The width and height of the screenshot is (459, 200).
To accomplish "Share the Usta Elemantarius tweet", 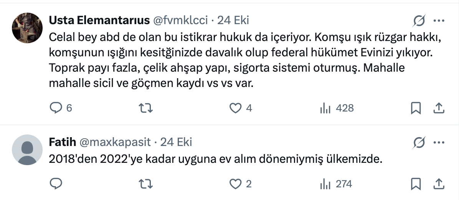I will pos(439,109).
